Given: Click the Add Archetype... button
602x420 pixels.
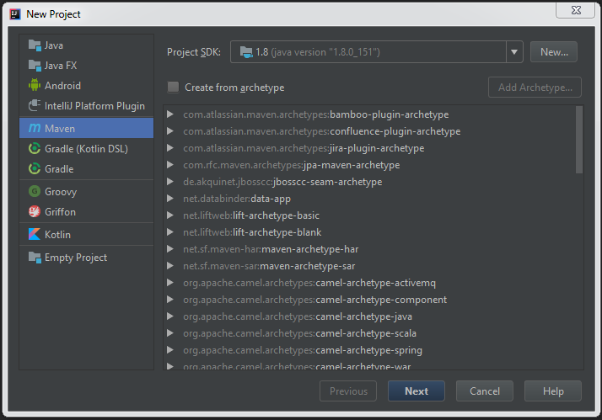Looking at the screenshot, I should (x=535, y=88).
